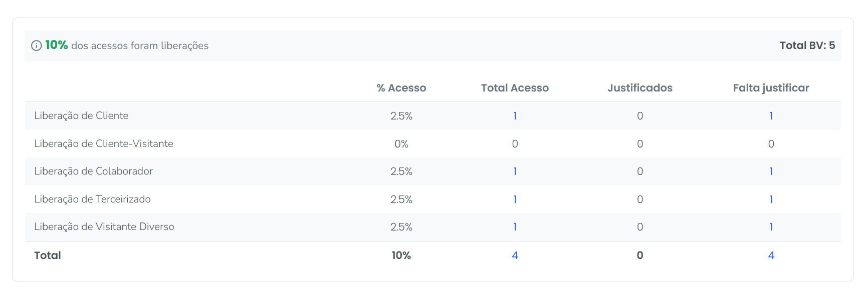Click Total Acesso value in Liberação de Colaborador row
865x302 pixels.
point(515,171)
